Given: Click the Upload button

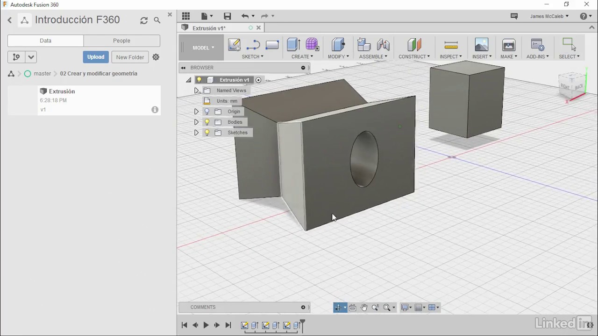Looking at the screenshot, I should pyautogui.click(x=96, y=57).
